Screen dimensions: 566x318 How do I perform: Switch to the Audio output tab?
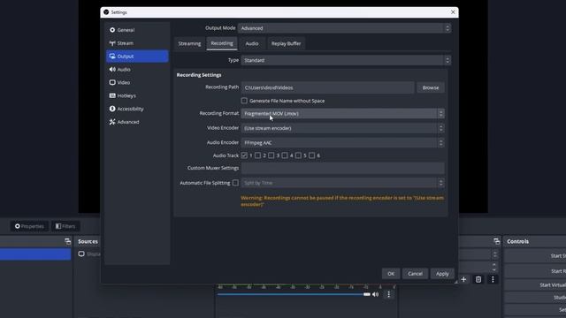tap(252, 43)
